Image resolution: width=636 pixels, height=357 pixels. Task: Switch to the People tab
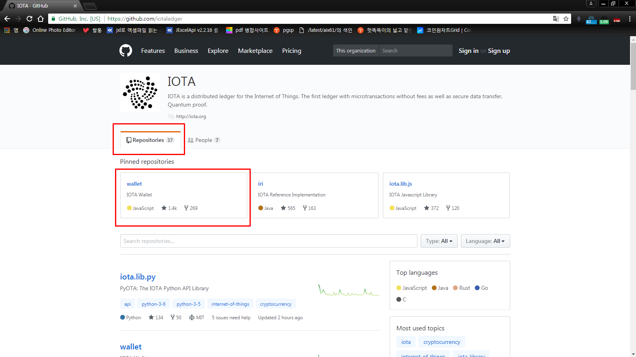[204, 140]
